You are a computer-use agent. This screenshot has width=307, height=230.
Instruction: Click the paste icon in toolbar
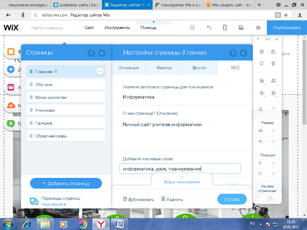pyautogui.click(x=273, y=52)
